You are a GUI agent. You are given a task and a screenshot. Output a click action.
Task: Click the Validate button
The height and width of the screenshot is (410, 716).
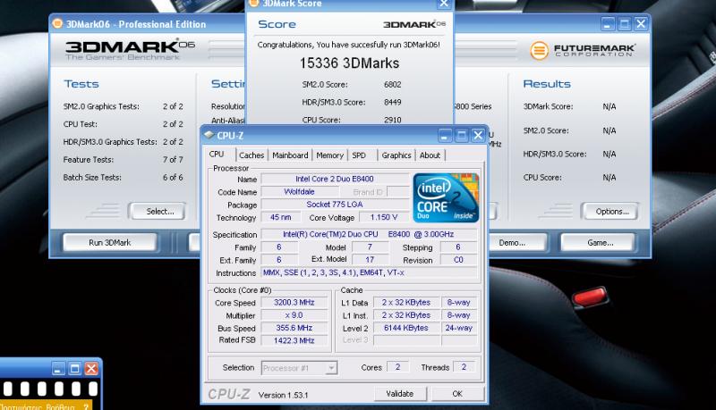point(400,394)
